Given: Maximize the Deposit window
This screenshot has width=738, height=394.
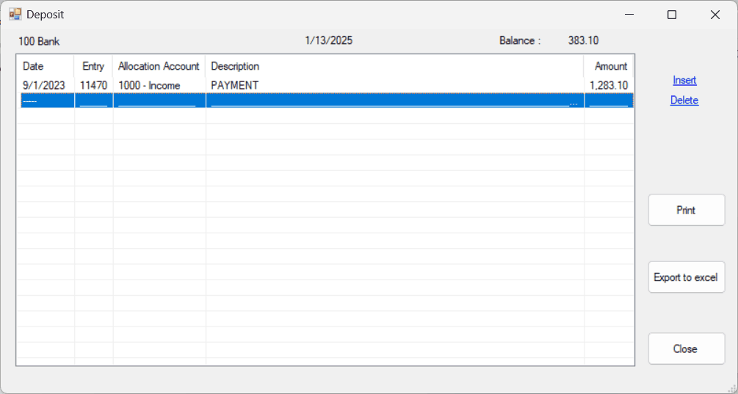Looking at the screenshot, I should click(671, 15).
